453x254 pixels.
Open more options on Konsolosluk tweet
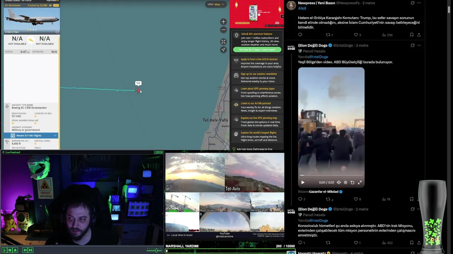pyautogui.click(x=419, y=209)
